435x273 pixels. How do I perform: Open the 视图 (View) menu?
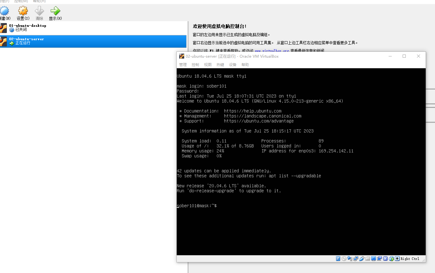pos(208,65)
